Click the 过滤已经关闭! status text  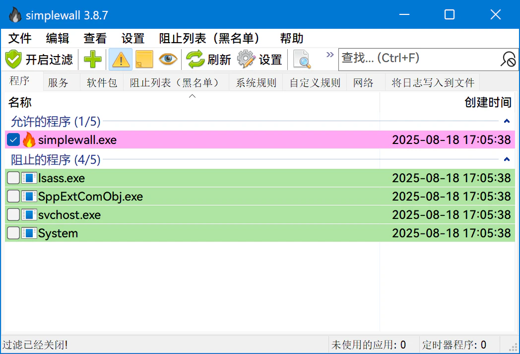point(35,345)
